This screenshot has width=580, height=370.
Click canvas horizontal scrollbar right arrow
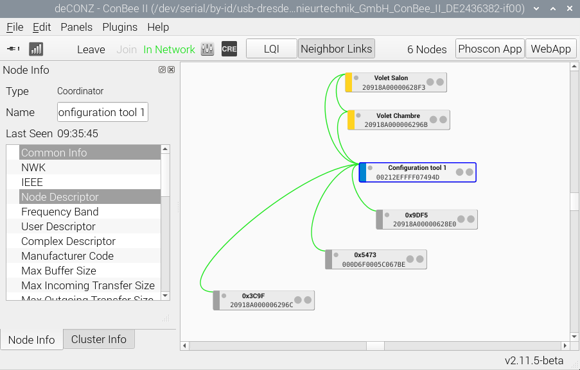[x=565, y=346]
